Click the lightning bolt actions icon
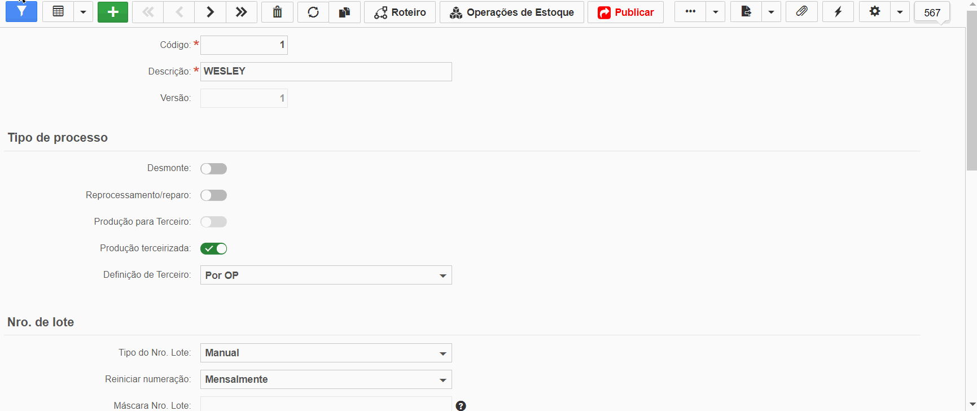Image resolution: width=977 pixels, height=411 pixels. pyautogui.click(x=838, y=12)
